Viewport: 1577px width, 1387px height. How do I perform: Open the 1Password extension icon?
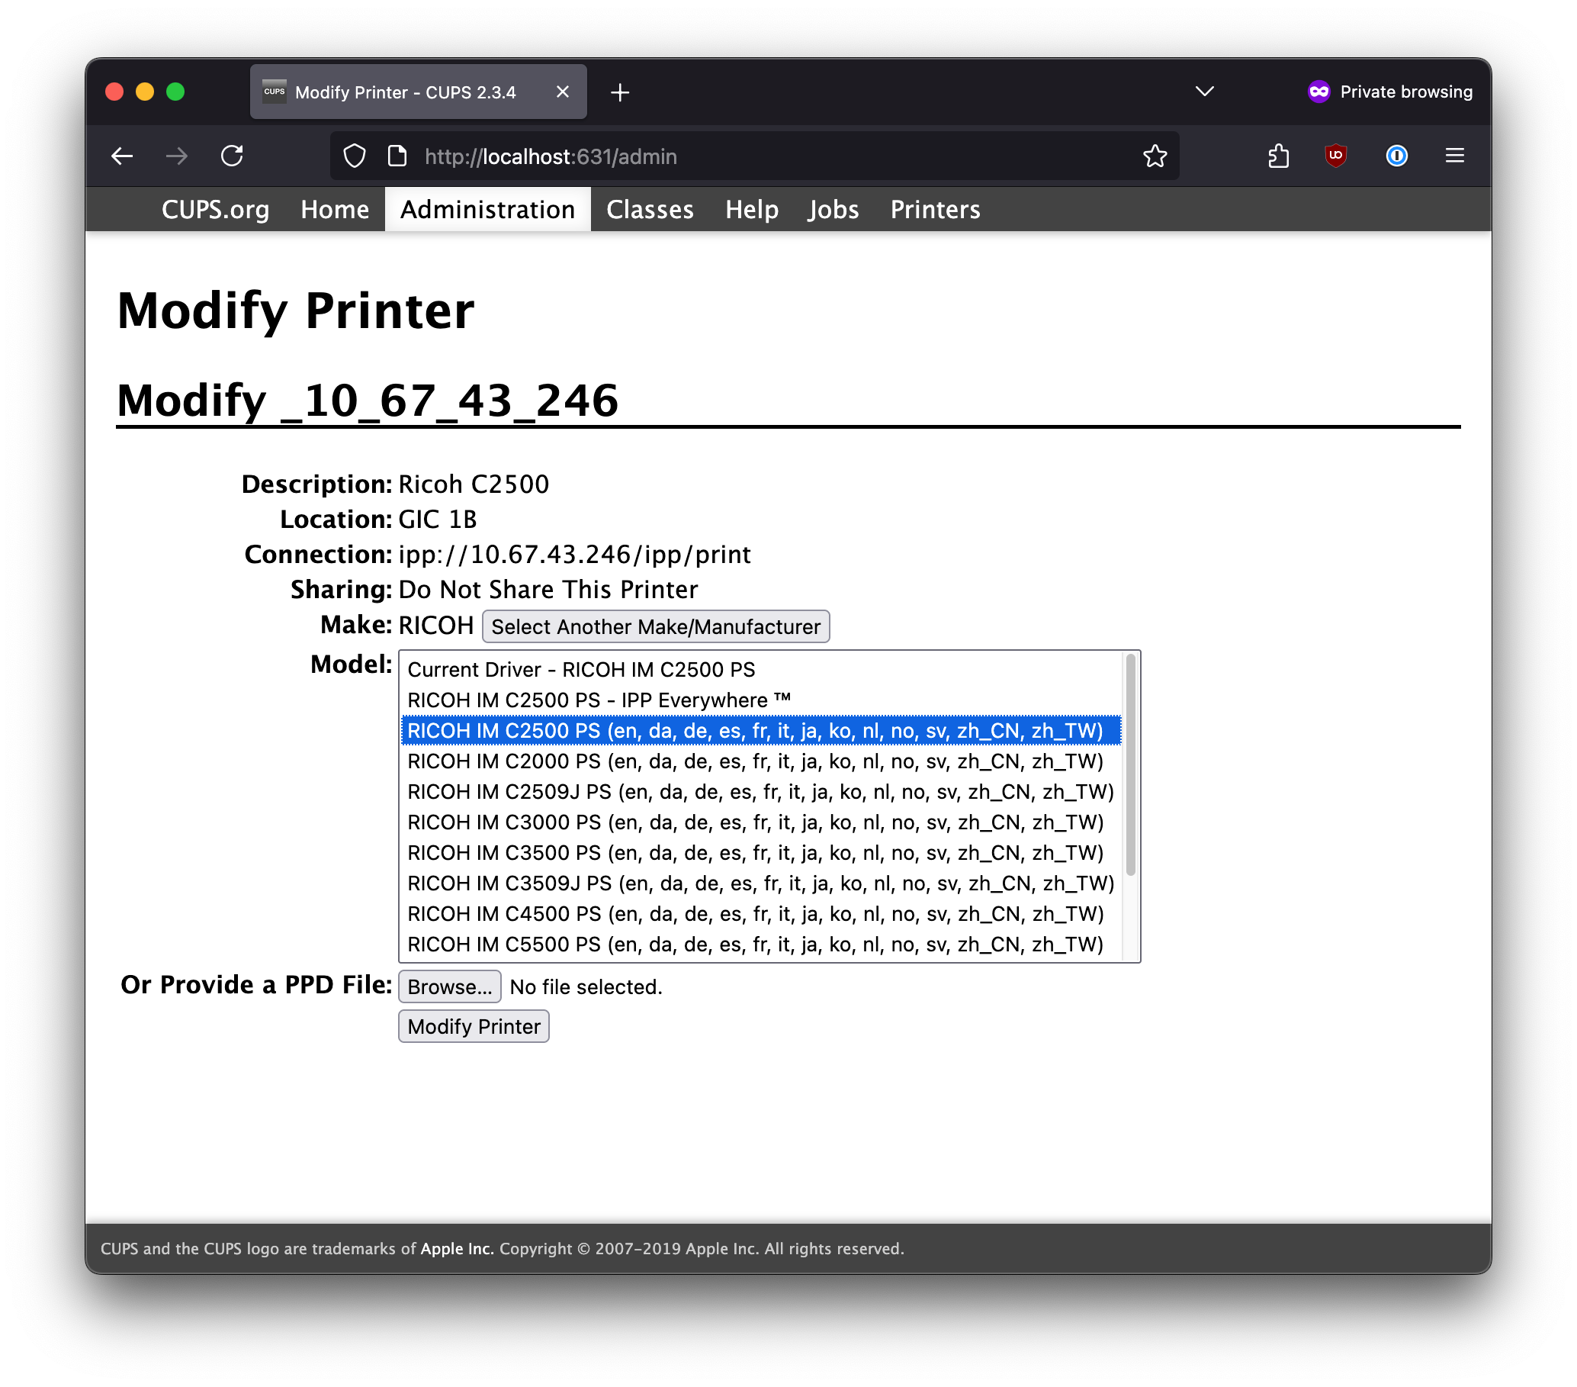coord(1396,156)
